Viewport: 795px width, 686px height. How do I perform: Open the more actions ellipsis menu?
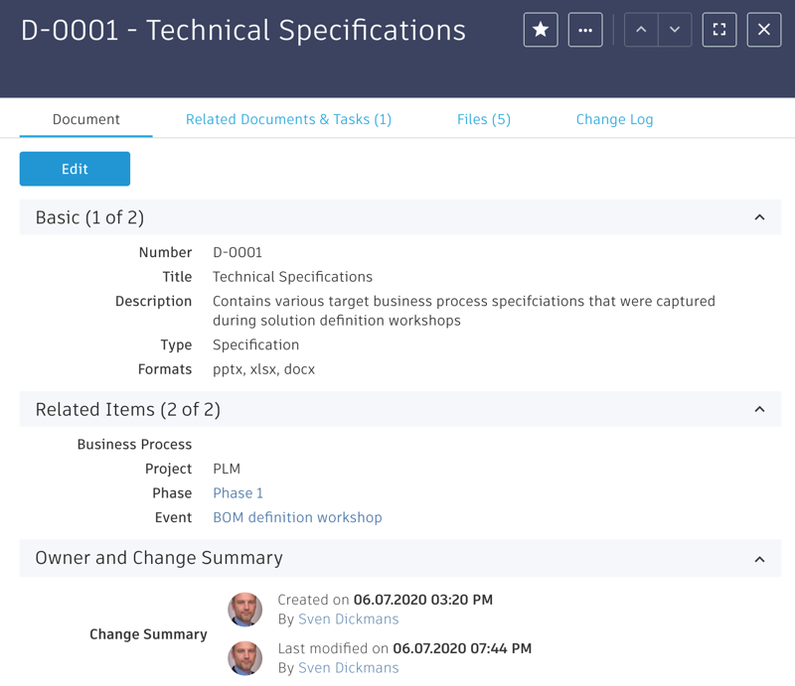[585, 30]
